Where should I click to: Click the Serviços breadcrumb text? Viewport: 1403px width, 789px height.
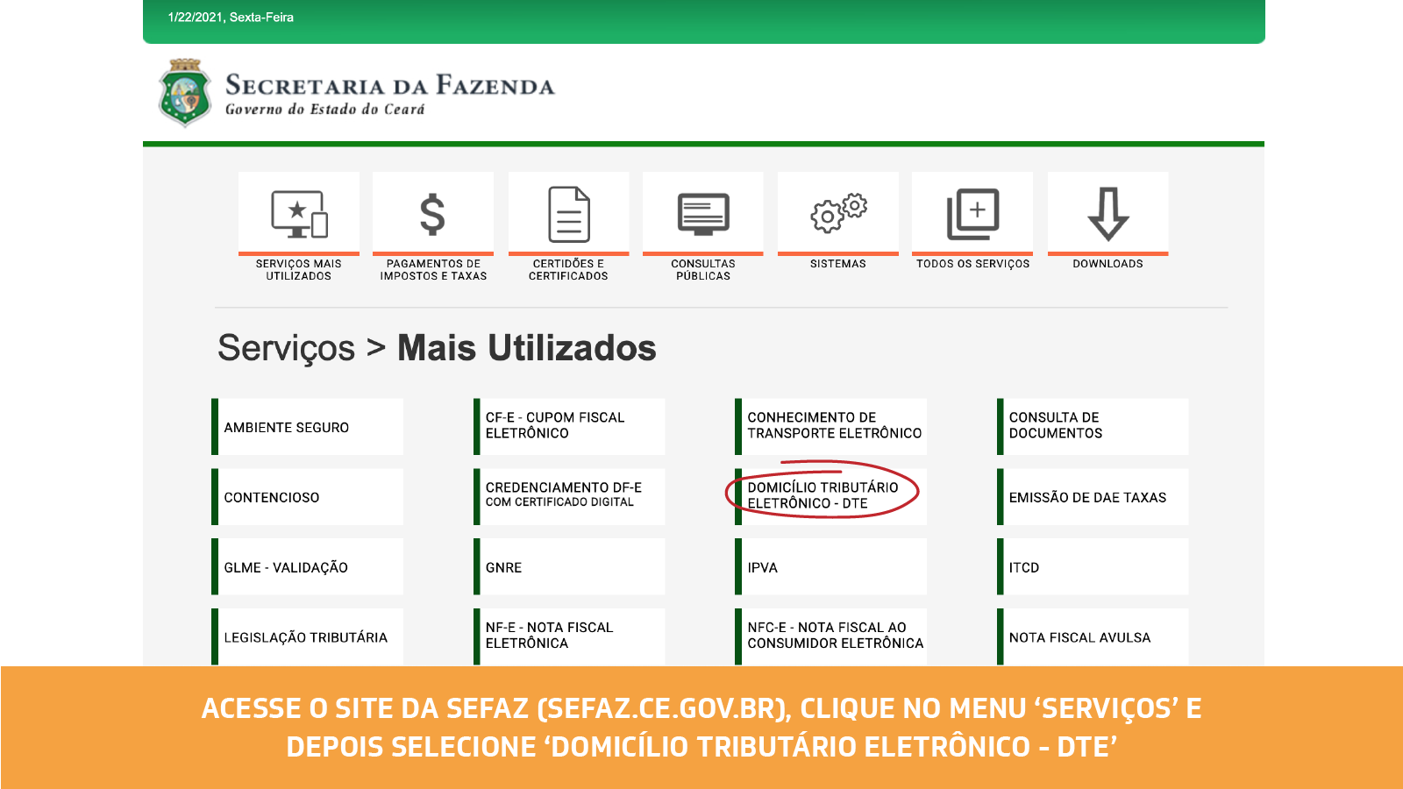[287, 348]
